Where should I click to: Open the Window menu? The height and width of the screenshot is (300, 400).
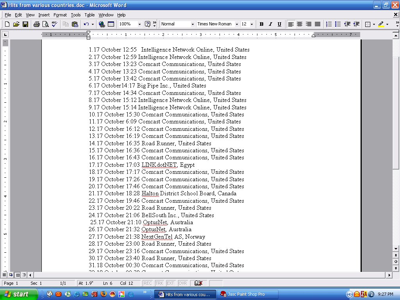point(106,15)
